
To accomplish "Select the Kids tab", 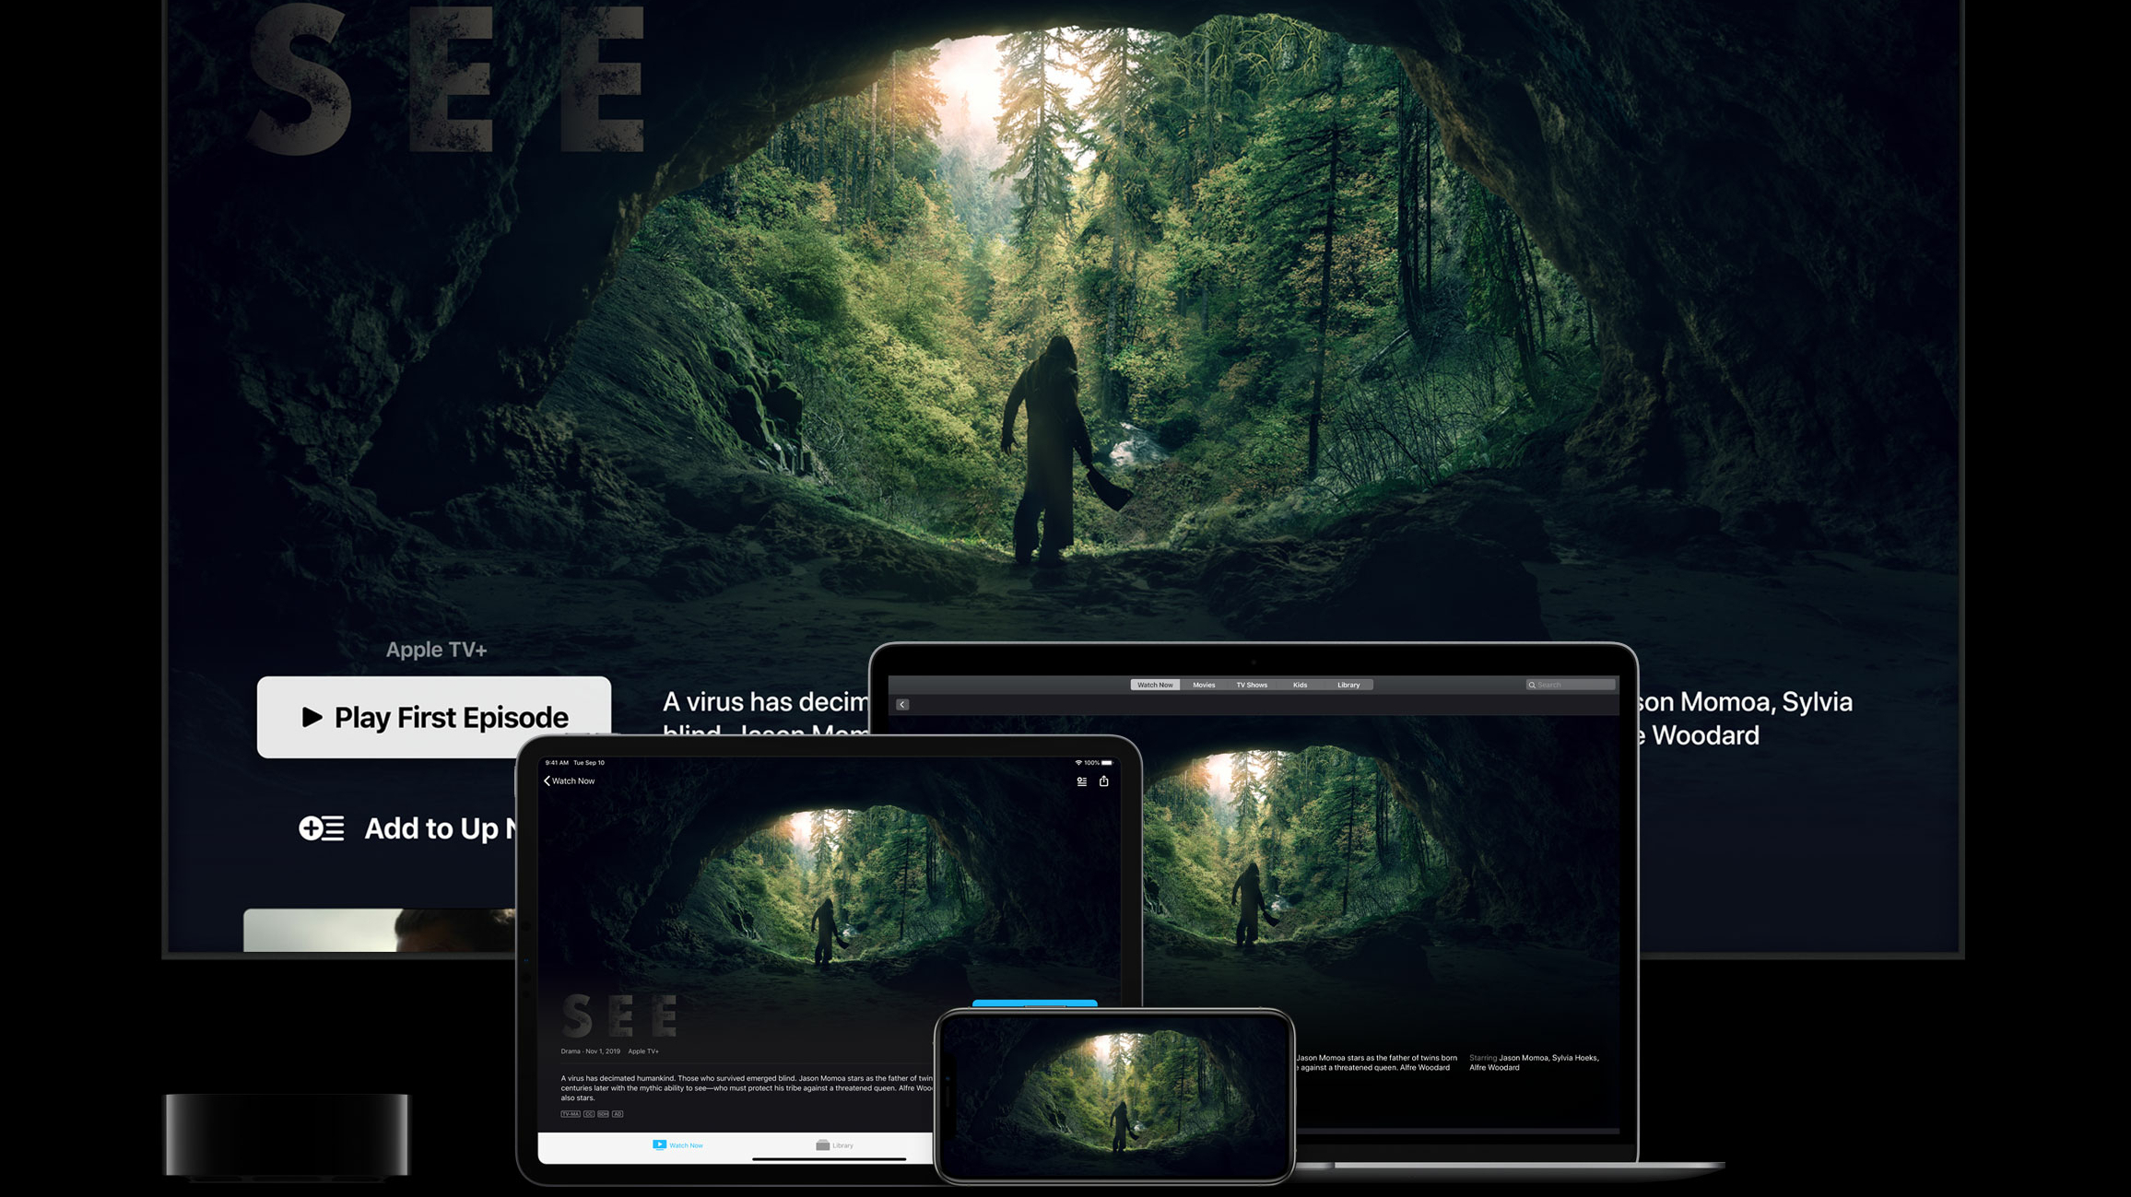I will [1300, 685].
